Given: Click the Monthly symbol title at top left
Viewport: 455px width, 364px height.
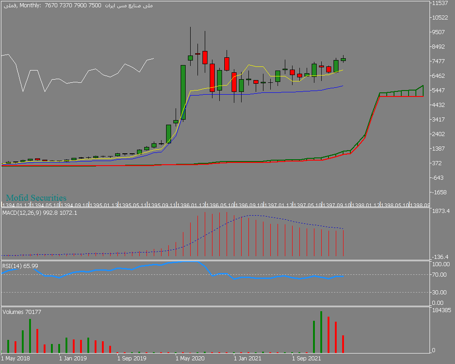Looking at the screenshot, I should 78,5.
